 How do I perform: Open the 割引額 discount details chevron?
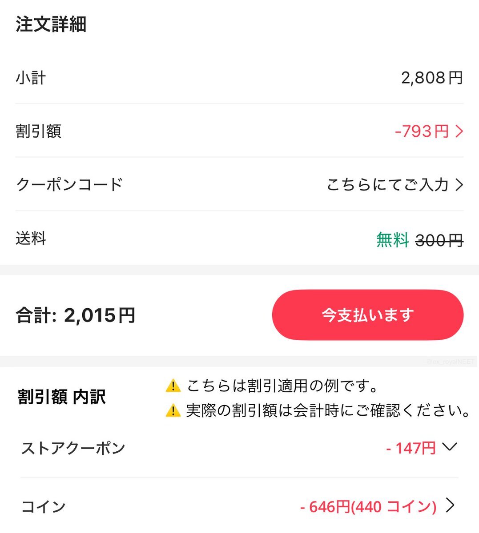[x=459, y=131]
